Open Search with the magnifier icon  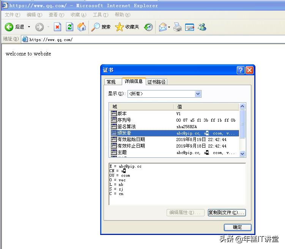pyautogui.click(x=95, y=27)
